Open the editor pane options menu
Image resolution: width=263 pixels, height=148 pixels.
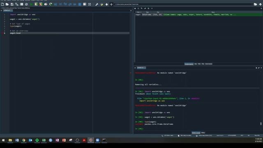tap(131, 10)
